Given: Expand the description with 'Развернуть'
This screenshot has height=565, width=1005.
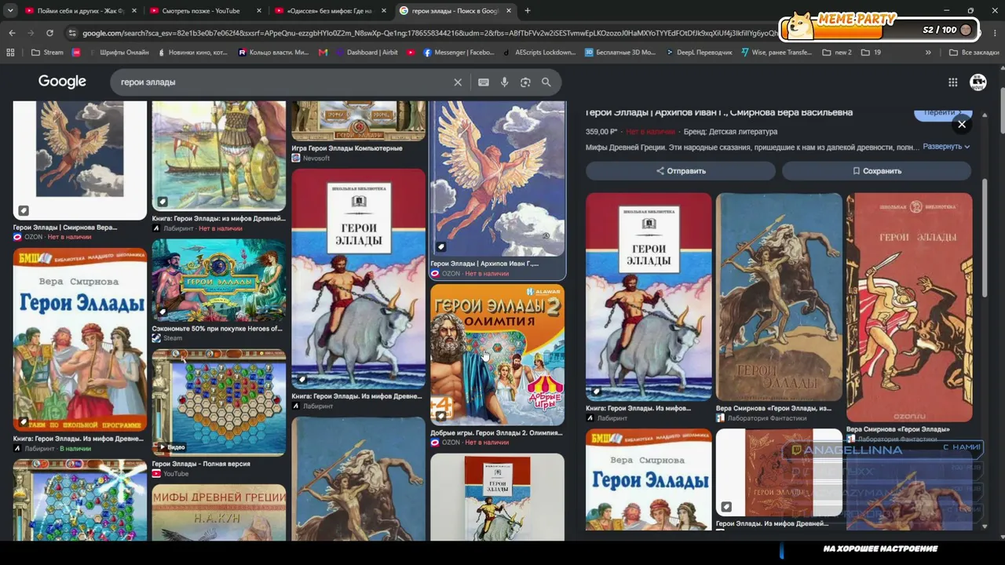Looking at the screenshot, I should point(946,147).
